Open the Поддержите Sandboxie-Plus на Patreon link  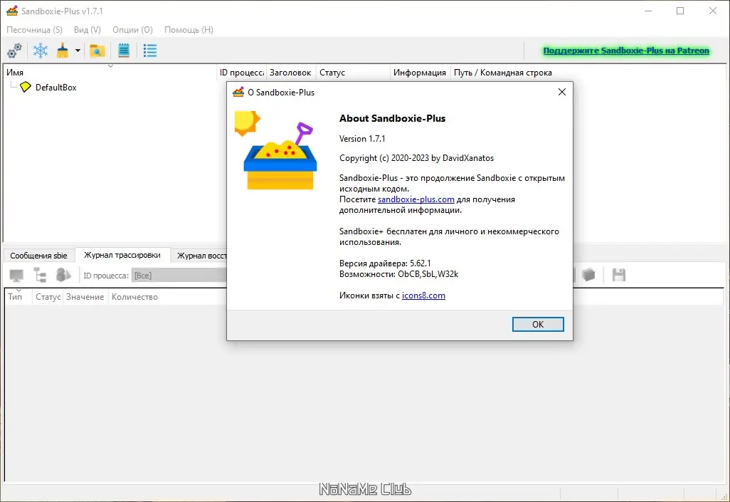[x=626, y=51]
